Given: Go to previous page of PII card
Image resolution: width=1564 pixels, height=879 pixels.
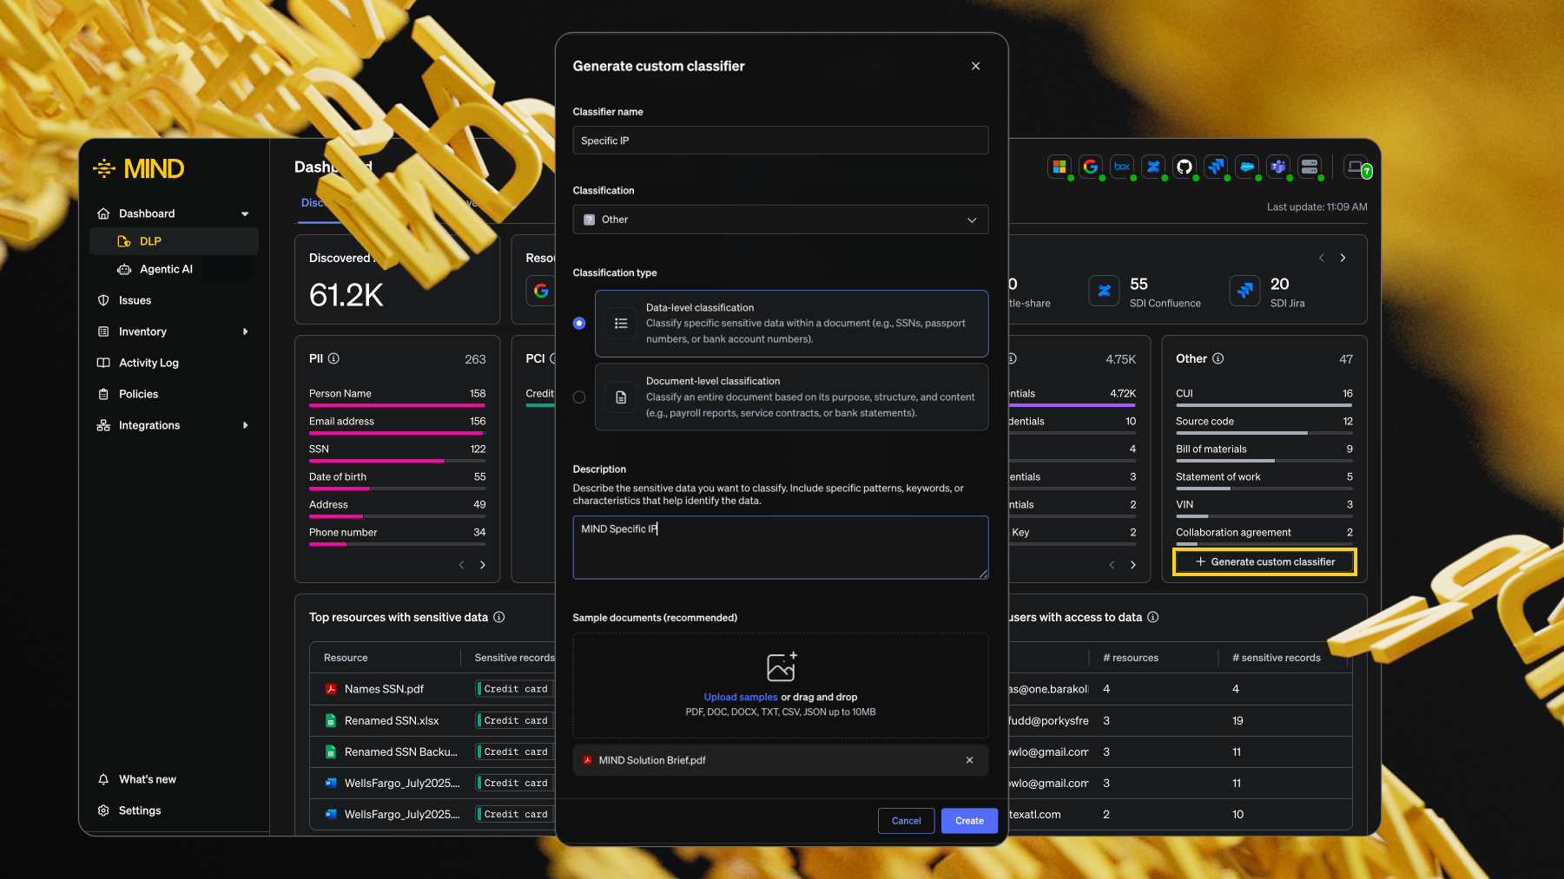Looking at the screenshot, I should (x=461, y=565).
